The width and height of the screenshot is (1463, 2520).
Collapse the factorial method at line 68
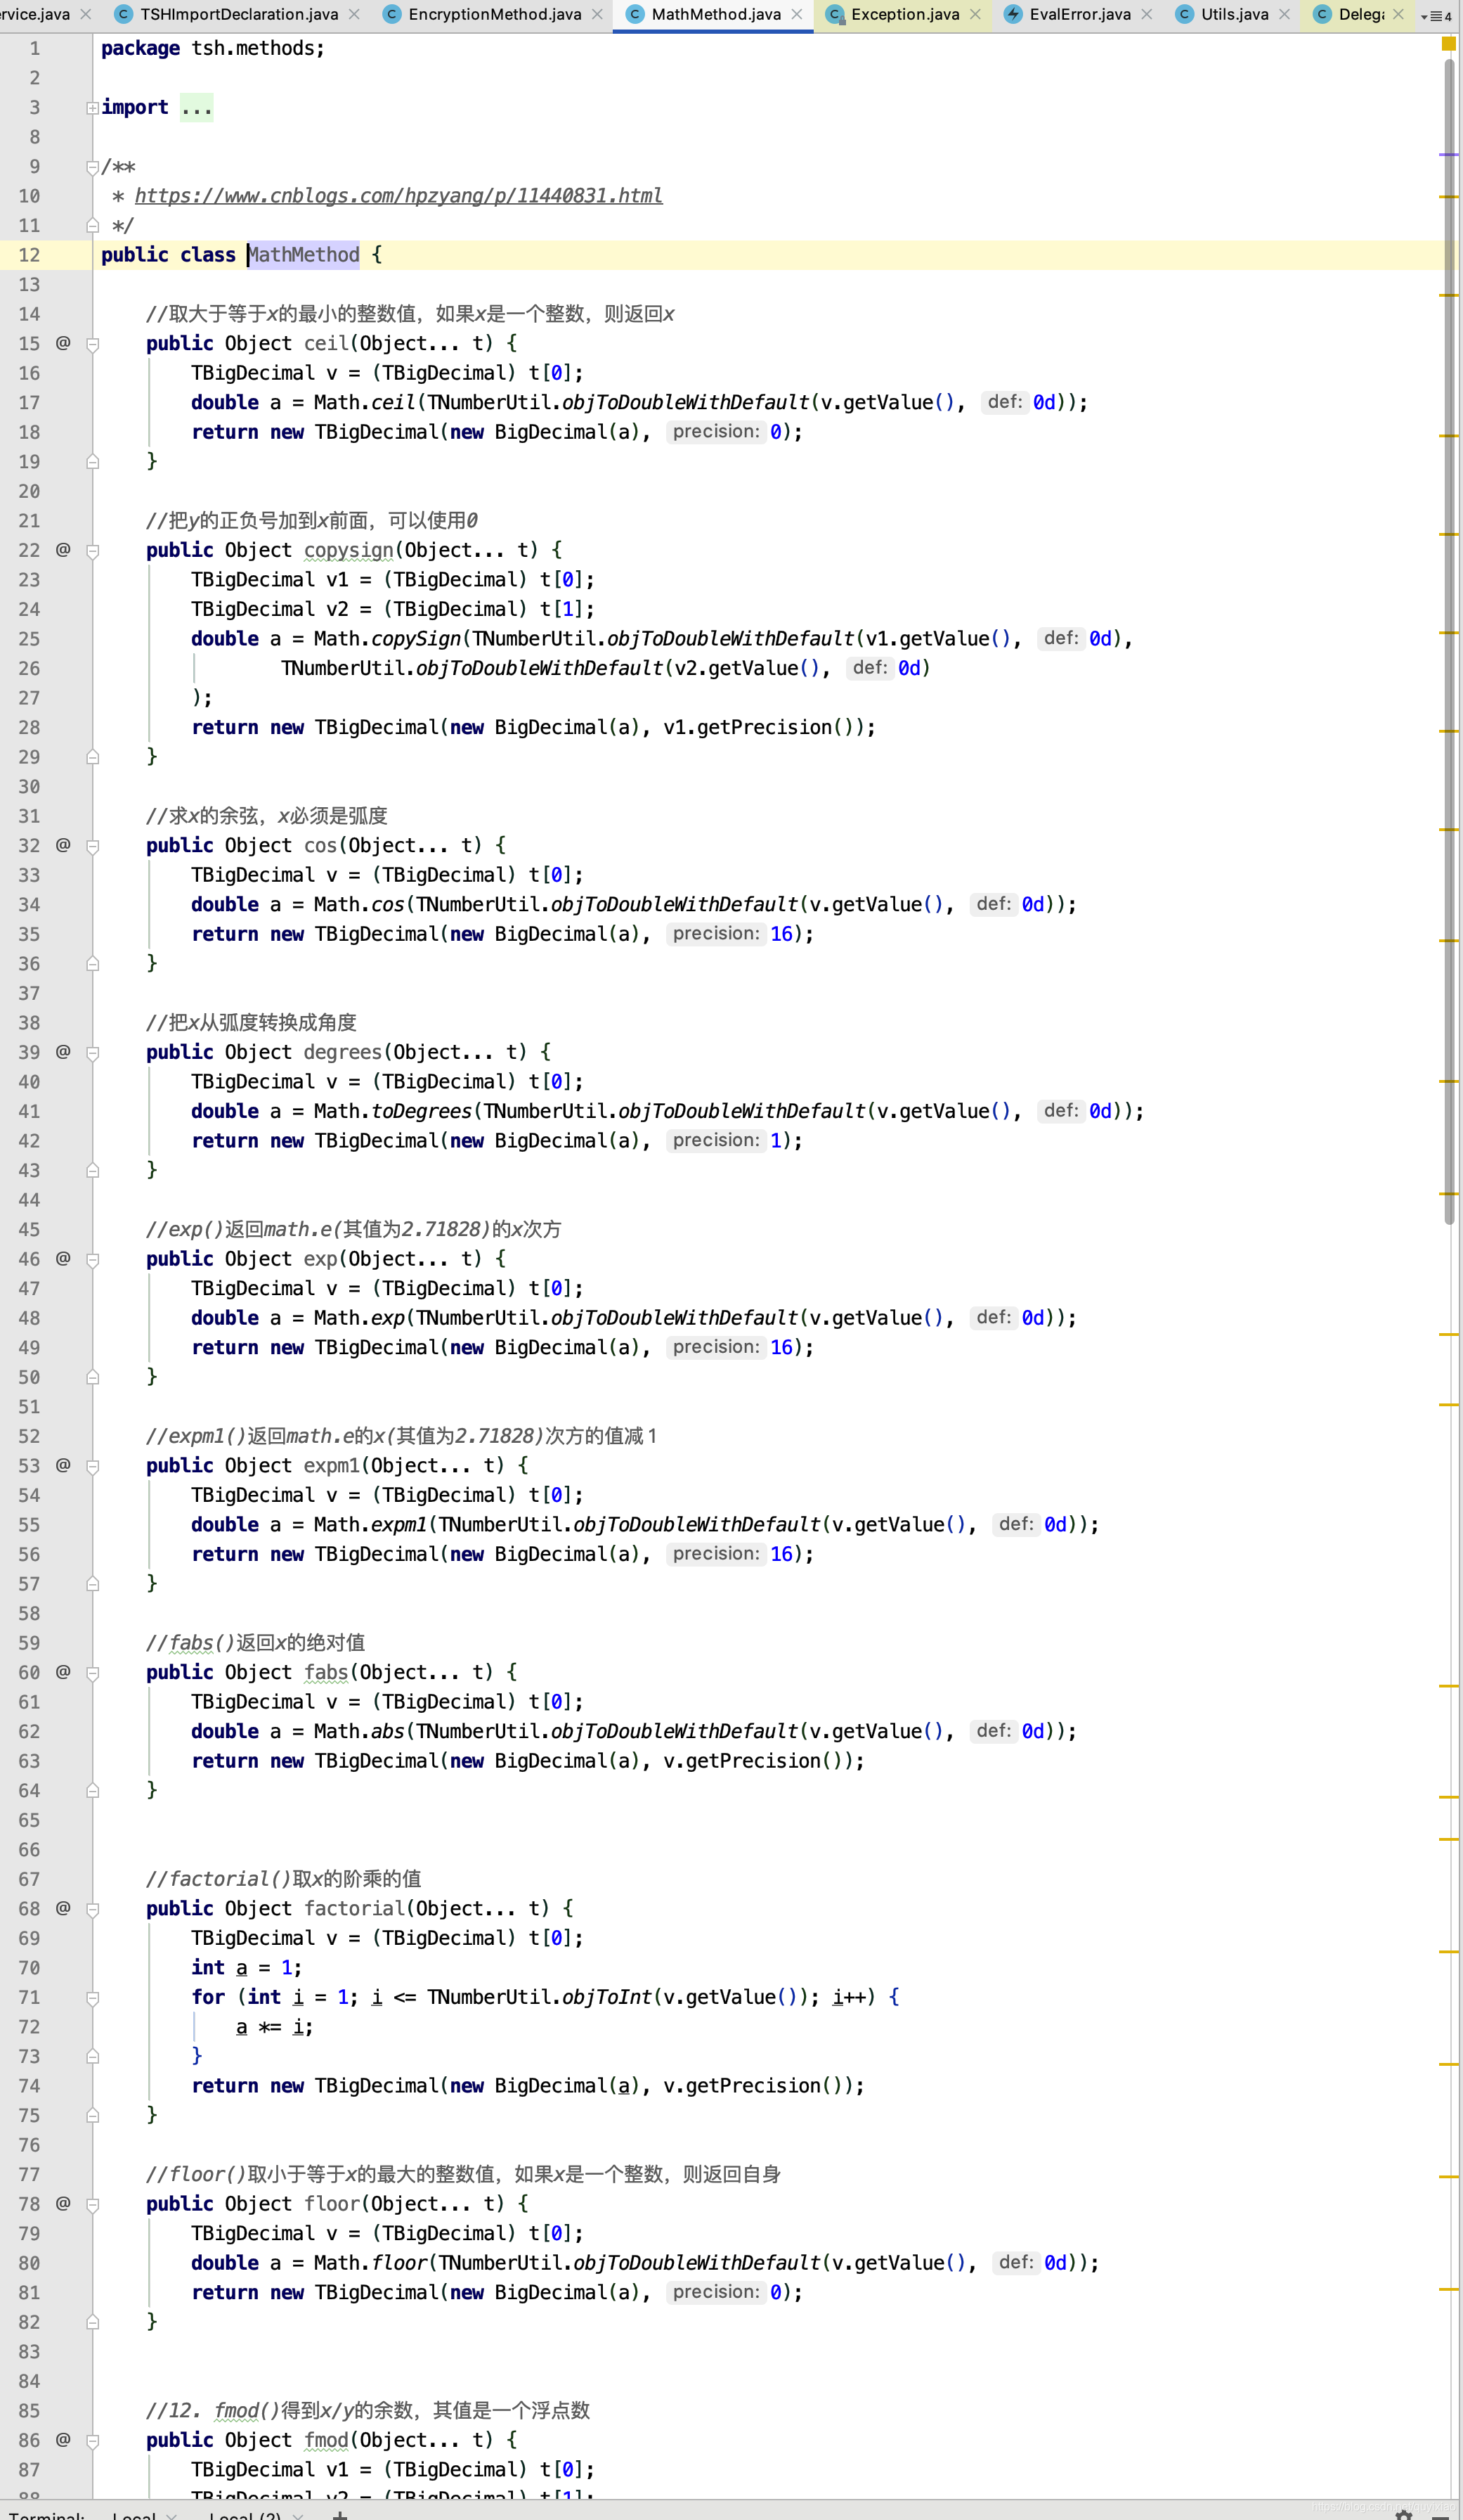click(92, 1909)
